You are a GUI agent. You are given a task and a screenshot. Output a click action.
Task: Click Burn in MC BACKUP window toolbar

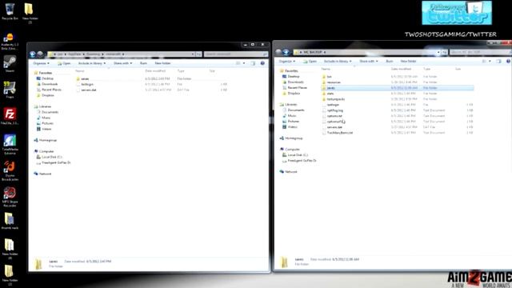390,62
